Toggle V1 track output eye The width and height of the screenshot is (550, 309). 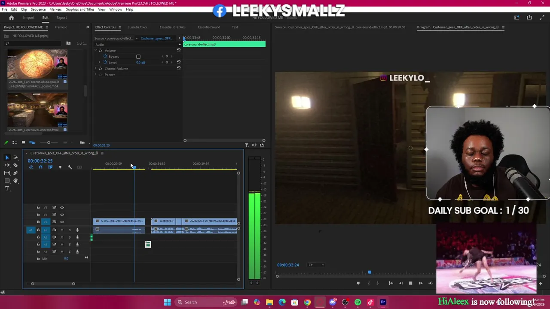coord(62,222)
